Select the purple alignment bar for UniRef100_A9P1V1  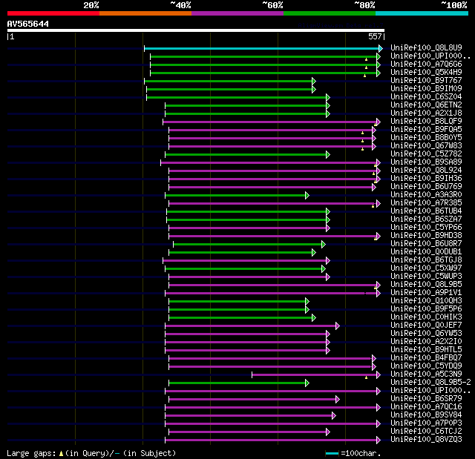[272, 293]
